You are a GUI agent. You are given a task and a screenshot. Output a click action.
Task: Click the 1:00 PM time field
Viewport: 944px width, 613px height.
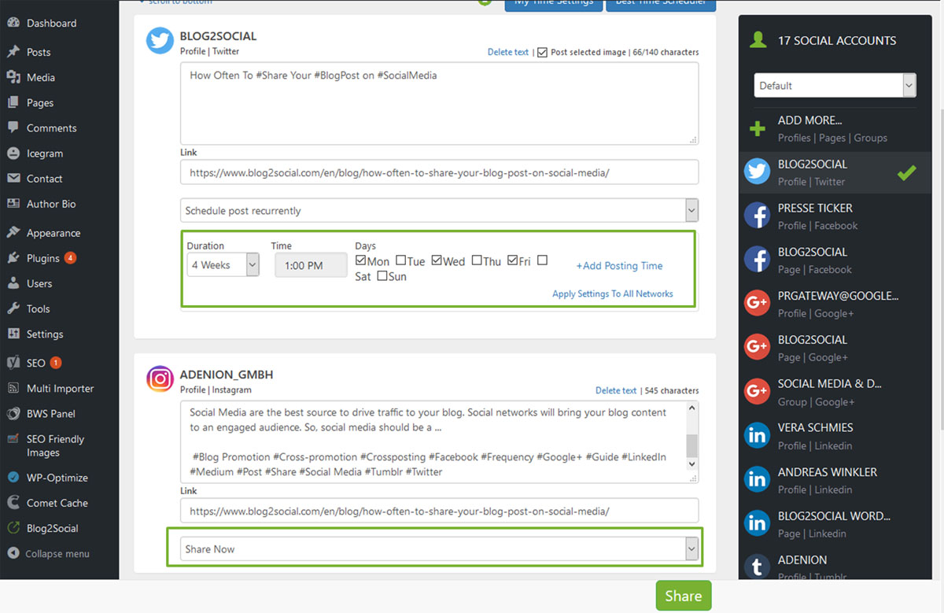(311, 265)
